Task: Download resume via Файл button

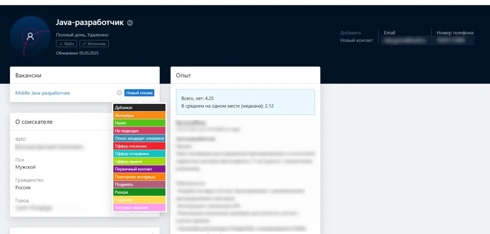Action: [x=67, y=44]
